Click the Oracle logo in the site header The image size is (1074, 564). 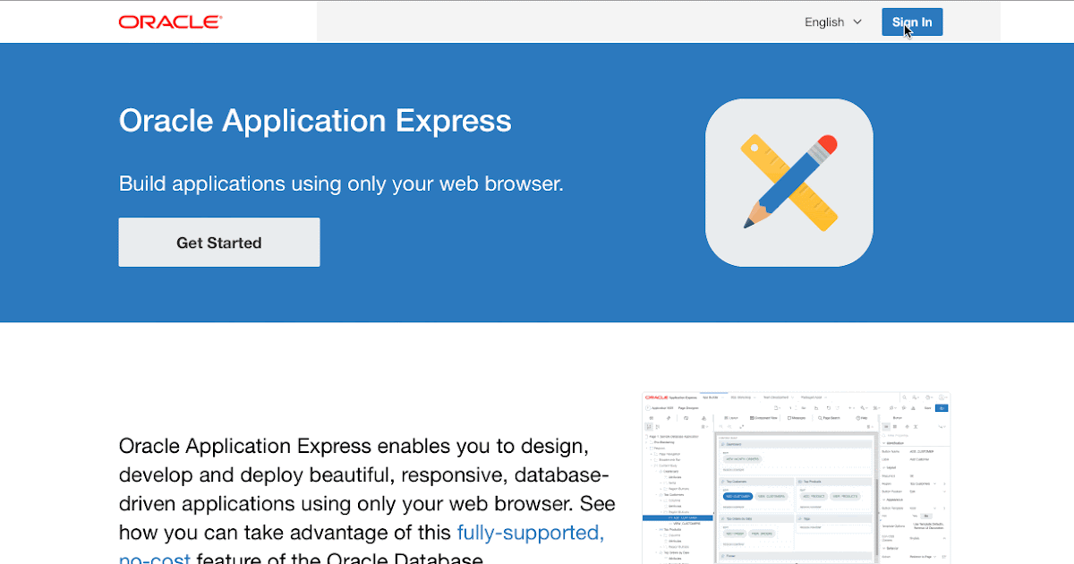[x=169, y=21]
